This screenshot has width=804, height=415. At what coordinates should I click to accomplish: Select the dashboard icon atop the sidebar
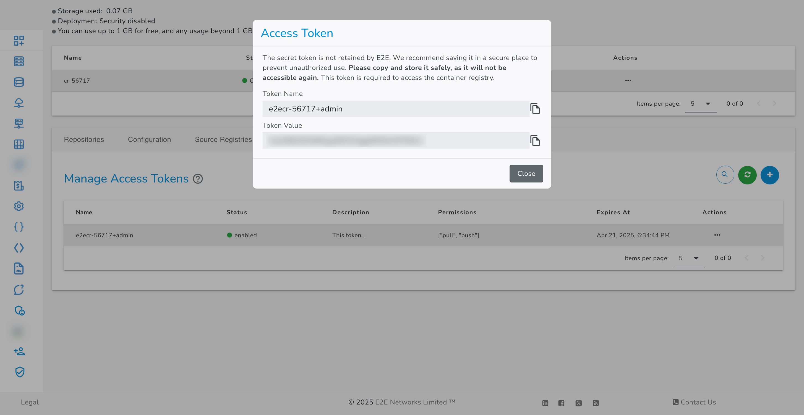[19, 41]
